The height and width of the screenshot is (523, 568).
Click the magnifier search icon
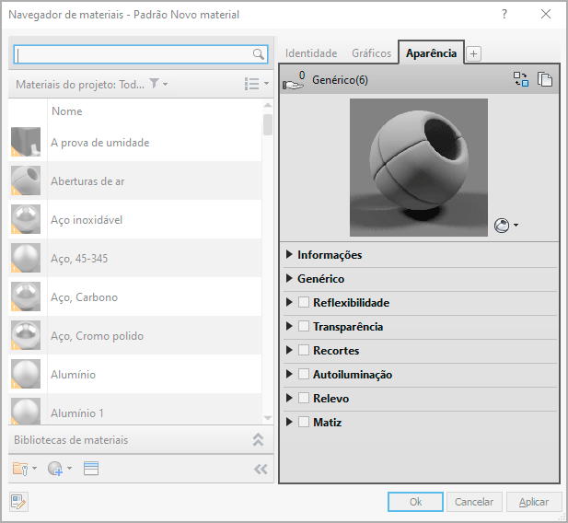[258, 54]
